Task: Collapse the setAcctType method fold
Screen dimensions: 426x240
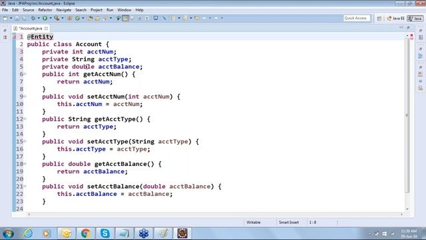Action: tap(25, 141)
